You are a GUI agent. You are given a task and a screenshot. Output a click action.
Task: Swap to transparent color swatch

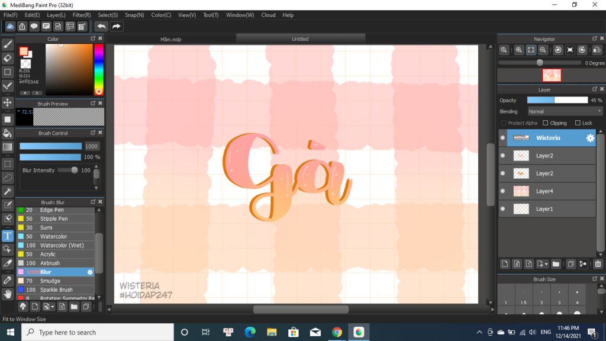(x=25, y=64)
